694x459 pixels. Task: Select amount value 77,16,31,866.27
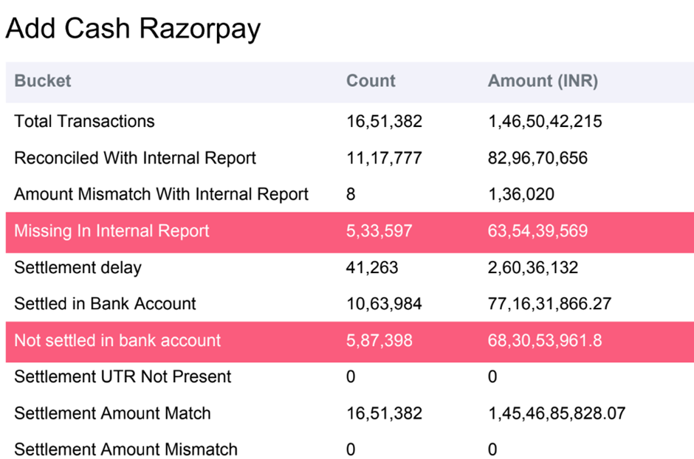coord(550,304)
